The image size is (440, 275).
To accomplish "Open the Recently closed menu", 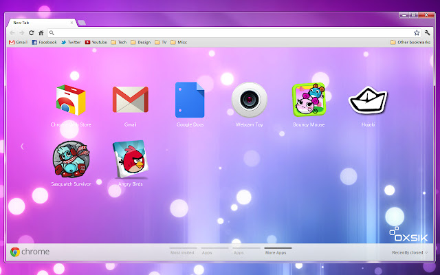I will coord(410,252).
